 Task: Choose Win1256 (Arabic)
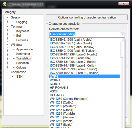85,121
